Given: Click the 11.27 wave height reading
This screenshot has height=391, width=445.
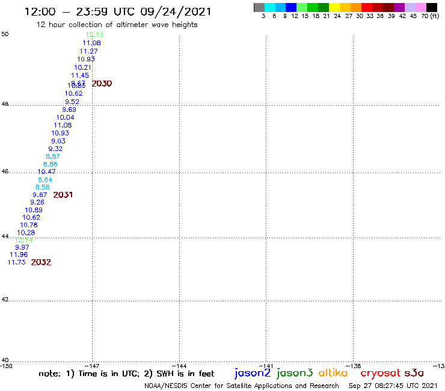Looking at the screenshot, I should (88, 51).
